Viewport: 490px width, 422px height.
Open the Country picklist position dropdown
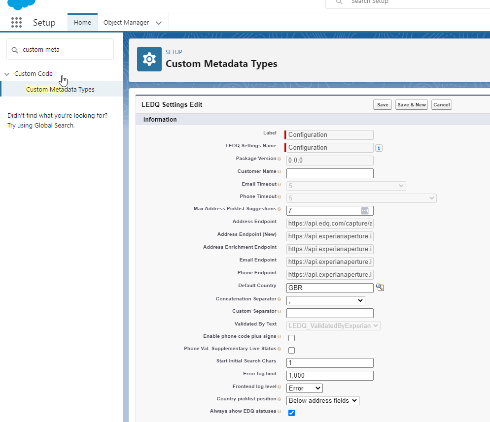[322, 400]
